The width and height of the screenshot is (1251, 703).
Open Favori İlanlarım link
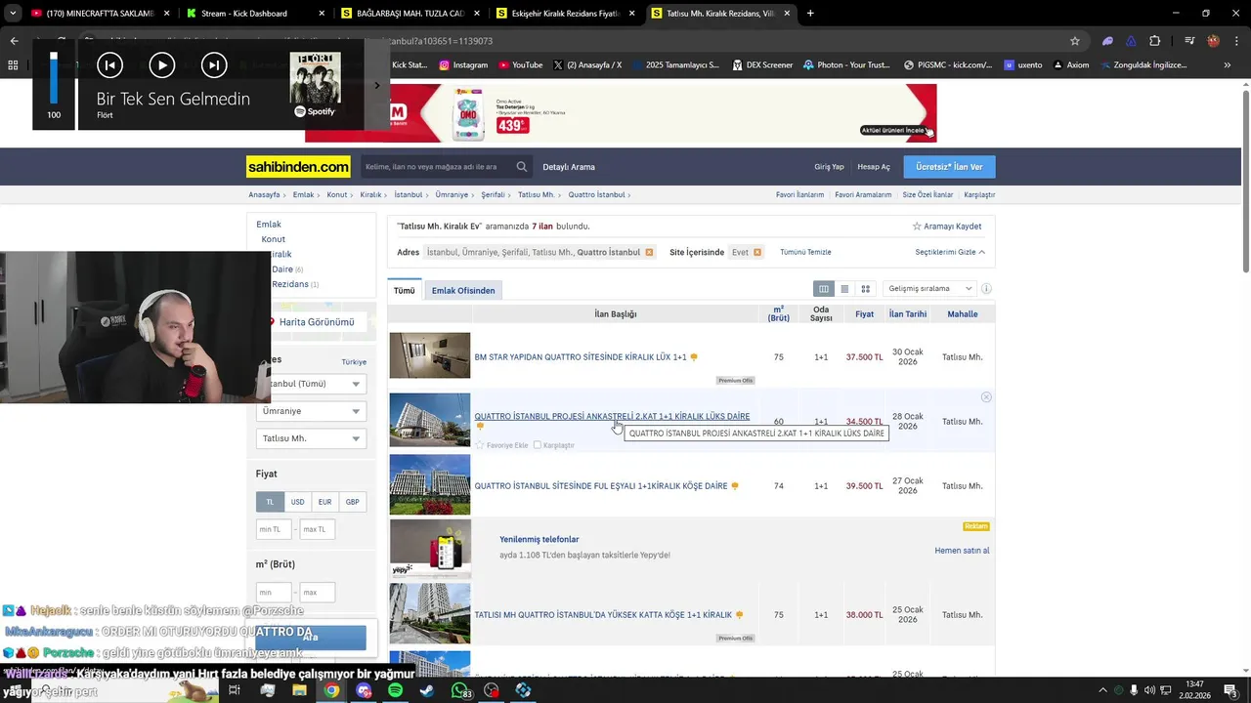click(x=799, y=195)
